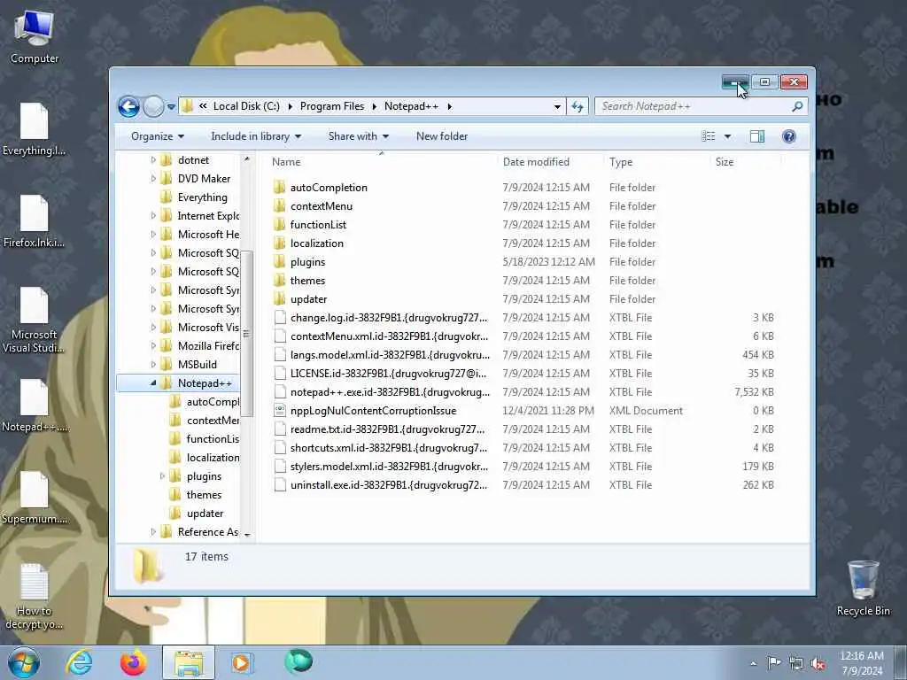Select the uninstall.exe.id-3832F9B1 file

pos(389,485)
